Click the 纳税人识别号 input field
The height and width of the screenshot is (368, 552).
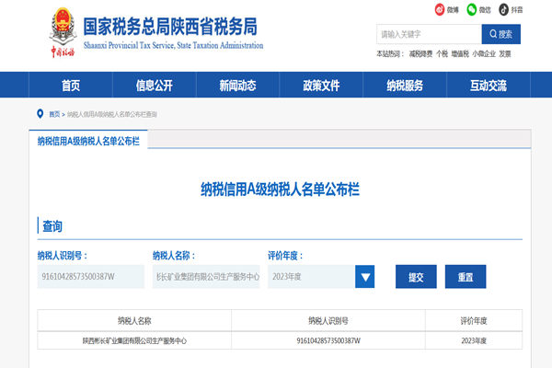(90, 276)
